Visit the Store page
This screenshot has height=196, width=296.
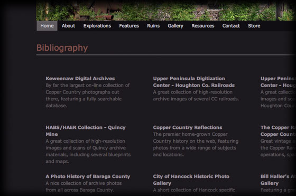[254, 26]
